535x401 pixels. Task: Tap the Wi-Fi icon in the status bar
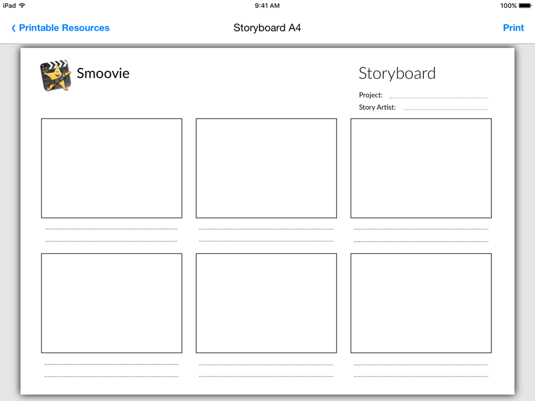[x=22, y=6]
